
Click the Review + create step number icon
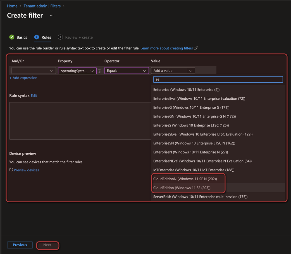(x=60, y=37)
